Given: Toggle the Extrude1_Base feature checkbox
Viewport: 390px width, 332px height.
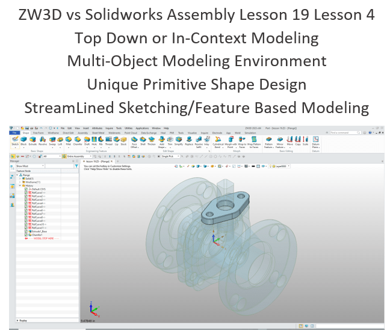Looking at the screenshot, I should coord(26,232).
